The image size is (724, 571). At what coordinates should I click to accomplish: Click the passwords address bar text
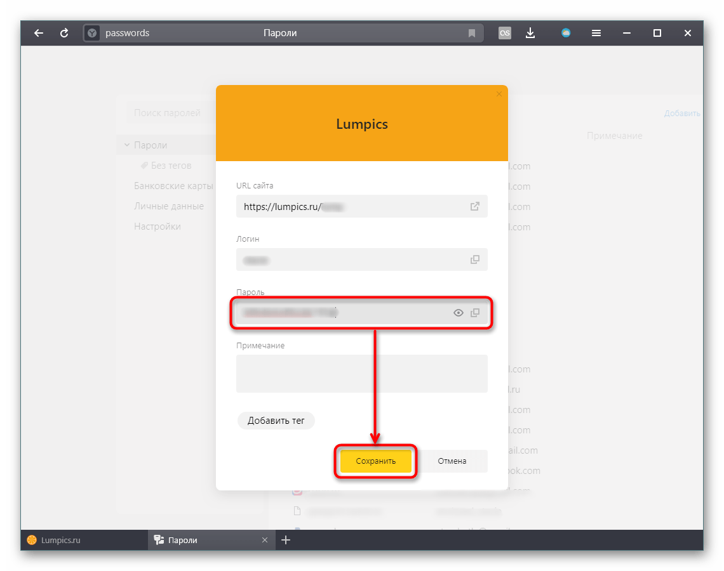[x=127, y=33]
